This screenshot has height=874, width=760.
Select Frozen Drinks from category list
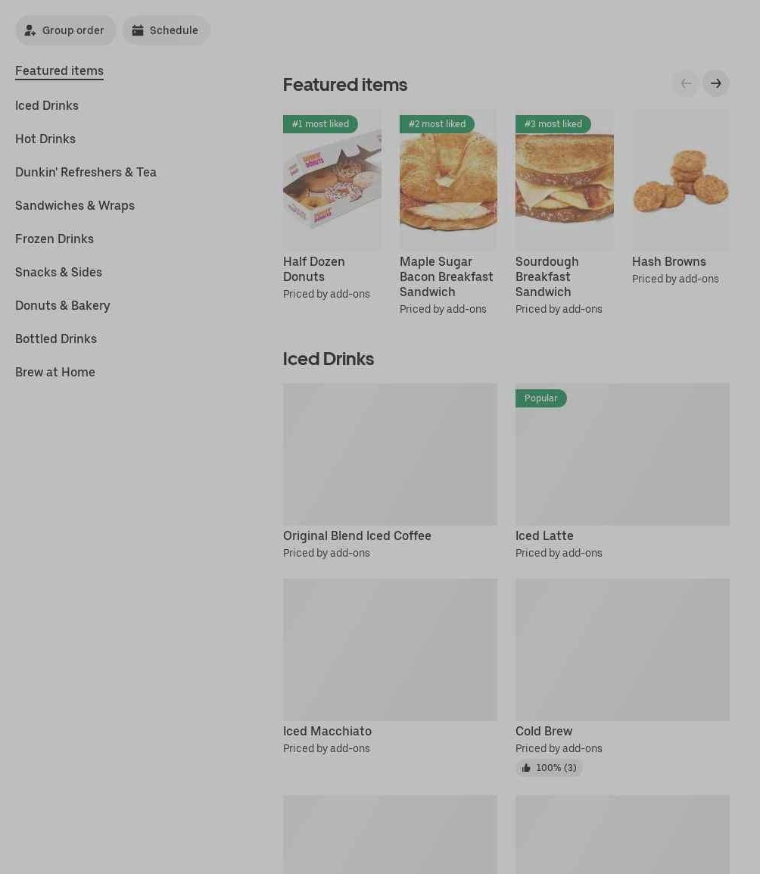(x=54, y=239)
